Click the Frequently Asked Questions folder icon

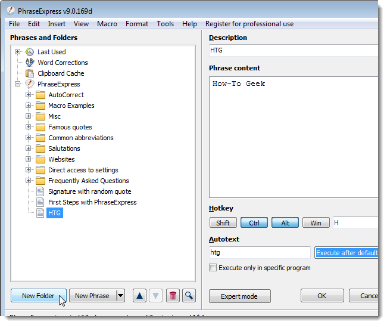point(40,181)
